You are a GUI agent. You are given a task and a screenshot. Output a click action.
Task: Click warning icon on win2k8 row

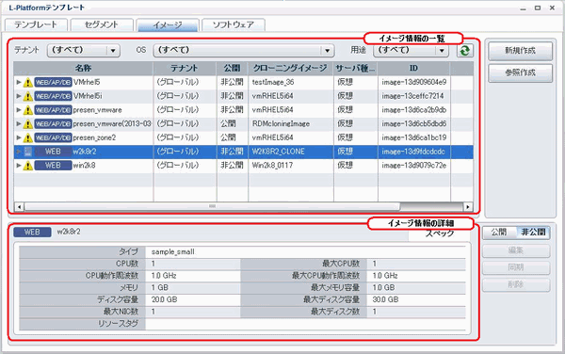(27, 166)
